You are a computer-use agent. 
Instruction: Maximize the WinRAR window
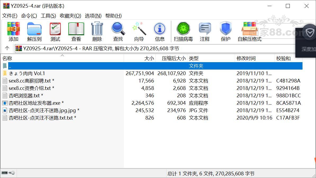pyautogui.click(x=288, y=6)
